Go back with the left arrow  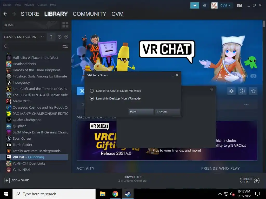point(5,14)
